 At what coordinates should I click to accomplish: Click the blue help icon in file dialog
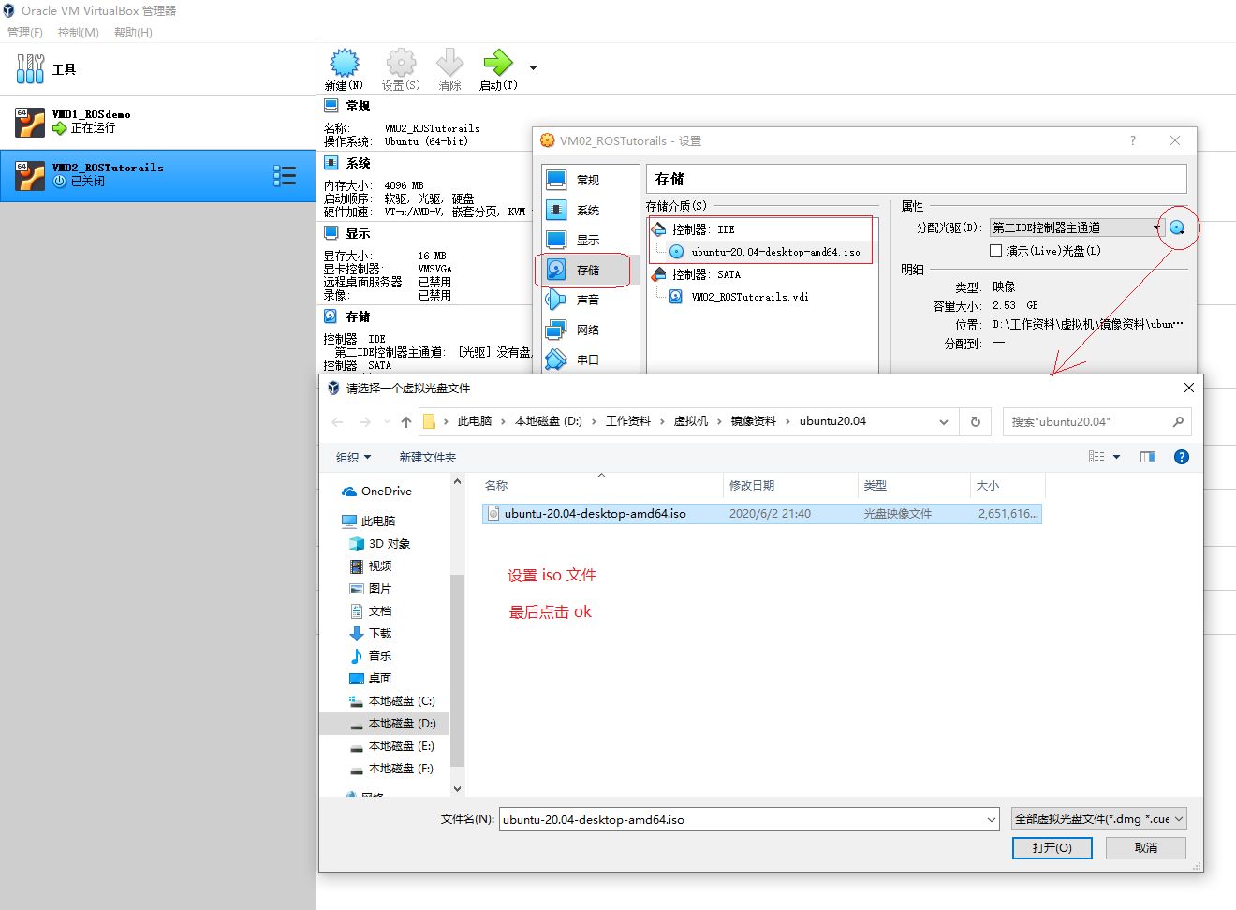(1182, 457)
